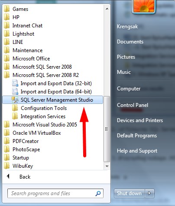This screenshot has width=175, height=206.
Task: Click the WibuKey folder icon
Action: click(x=6, y=166)
